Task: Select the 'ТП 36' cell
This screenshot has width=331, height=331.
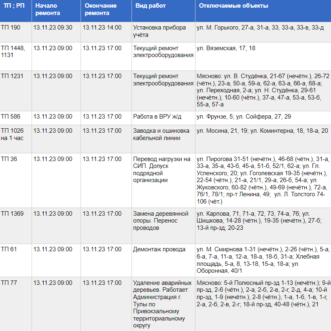Action: [x=16, y=180]
